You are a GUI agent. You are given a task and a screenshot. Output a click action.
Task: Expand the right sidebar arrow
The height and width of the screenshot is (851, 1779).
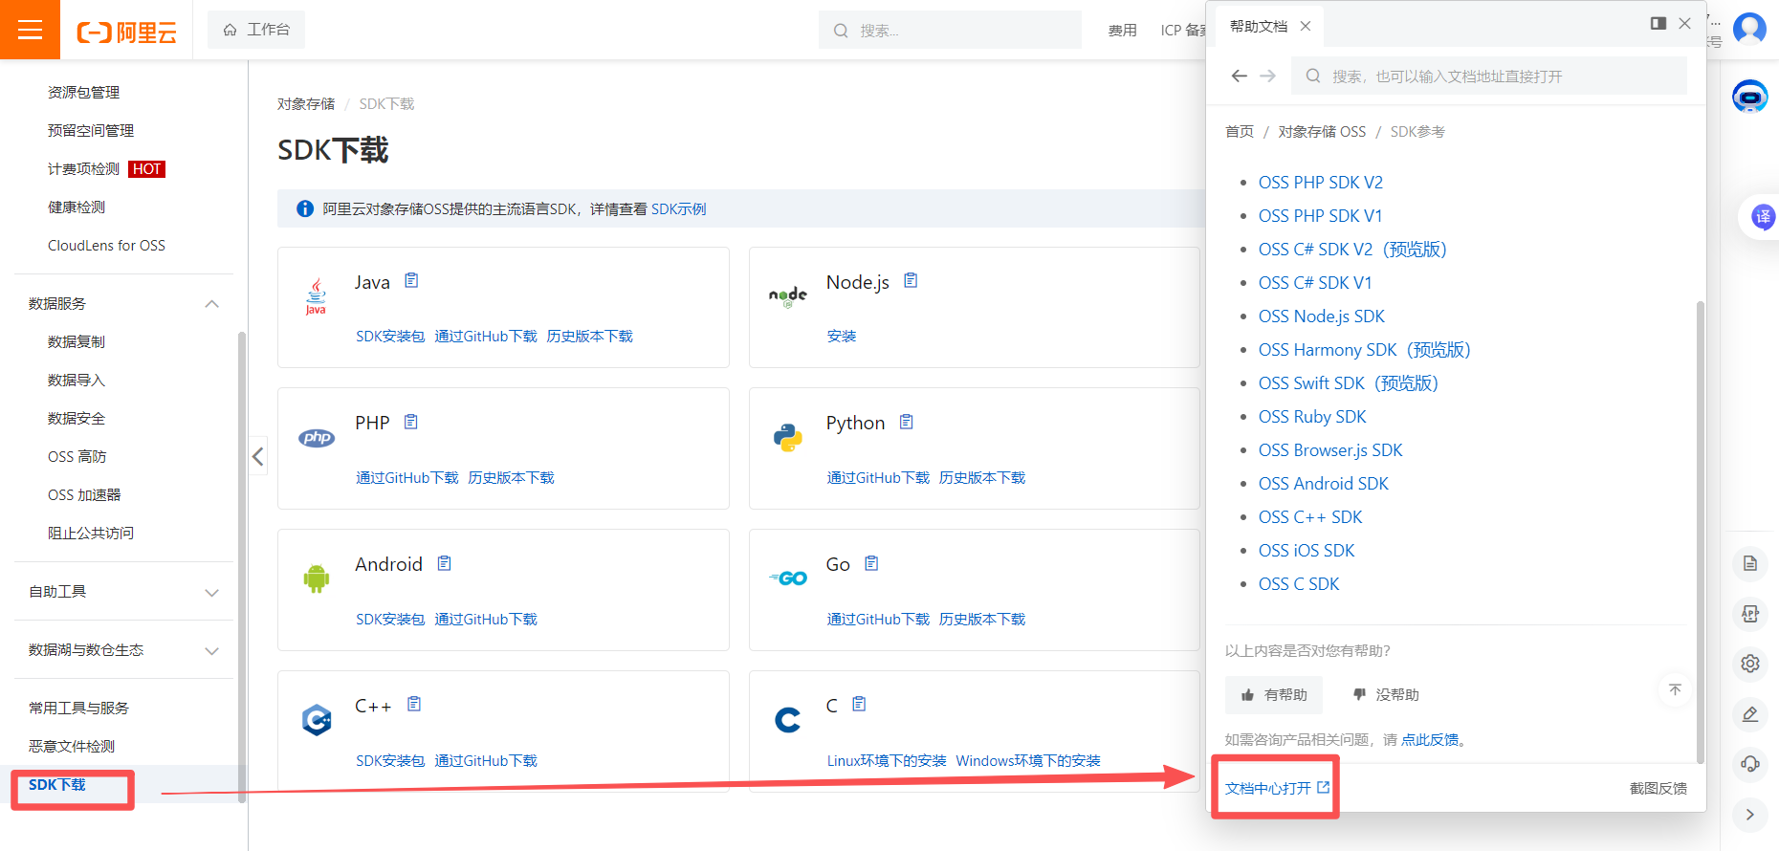point(1750,815)
